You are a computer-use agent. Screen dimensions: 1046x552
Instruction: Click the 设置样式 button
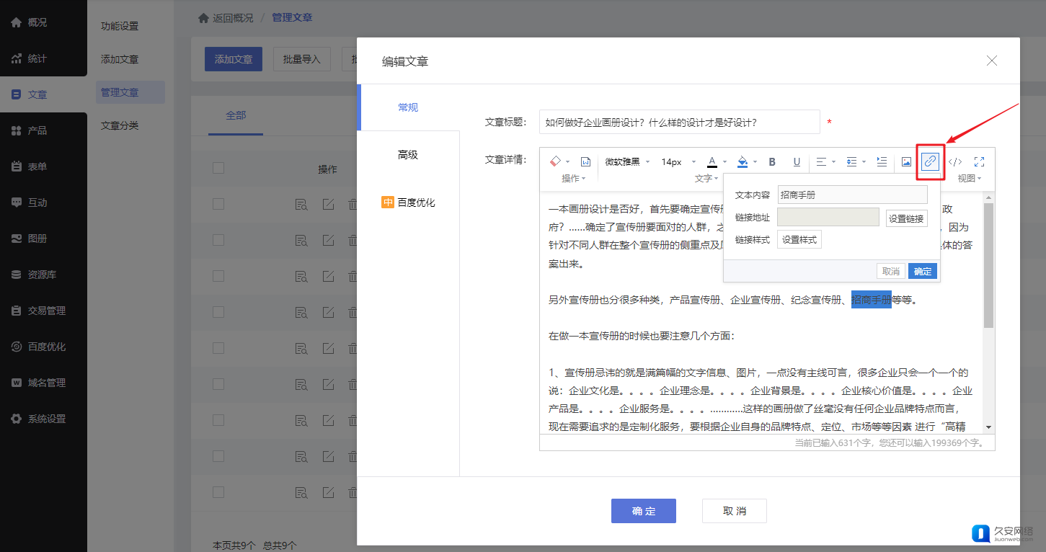pyautogui.click(x=799, y=240)
